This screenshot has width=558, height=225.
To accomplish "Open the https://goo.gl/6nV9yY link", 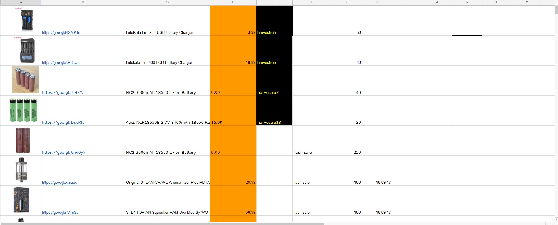I will click(x=64, y=152).
